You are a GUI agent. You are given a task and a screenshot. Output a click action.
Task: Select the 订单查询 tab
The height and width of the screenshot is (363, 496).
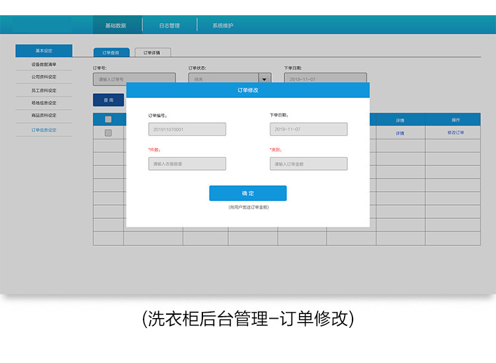click(x=110, y=52)
